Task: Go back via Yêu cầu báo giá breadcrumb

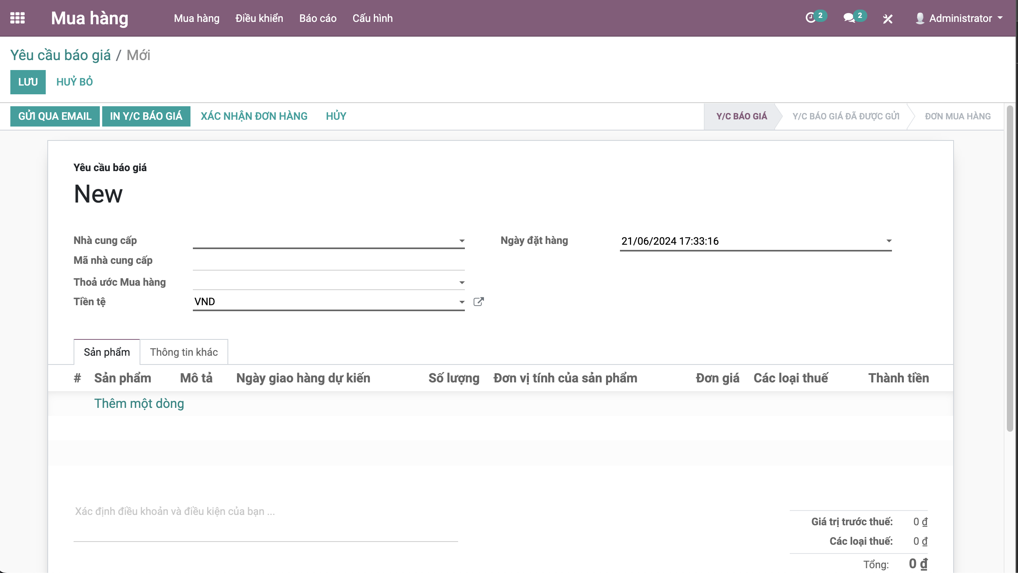Action: 60,55
